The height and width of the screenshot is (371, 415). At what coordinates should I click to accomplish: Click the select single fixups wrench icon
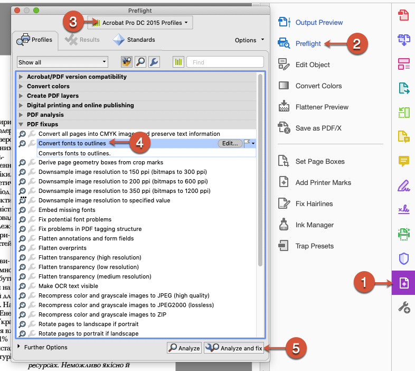tap(154, 62)
